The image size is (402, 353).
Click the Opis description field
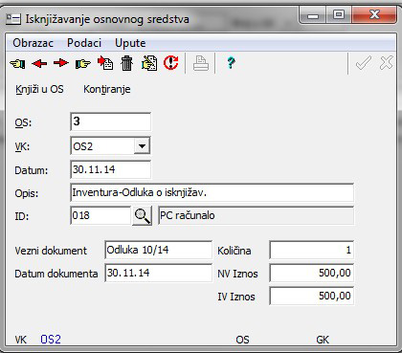212,192
